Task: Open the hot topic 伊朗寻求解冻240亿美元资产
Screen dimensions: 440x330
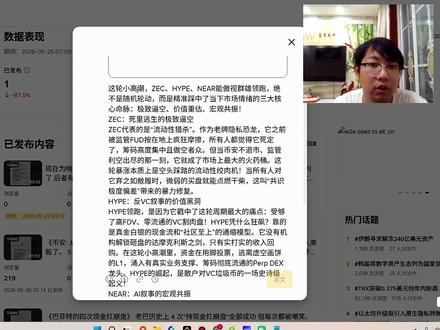Action: click(394, 239)
